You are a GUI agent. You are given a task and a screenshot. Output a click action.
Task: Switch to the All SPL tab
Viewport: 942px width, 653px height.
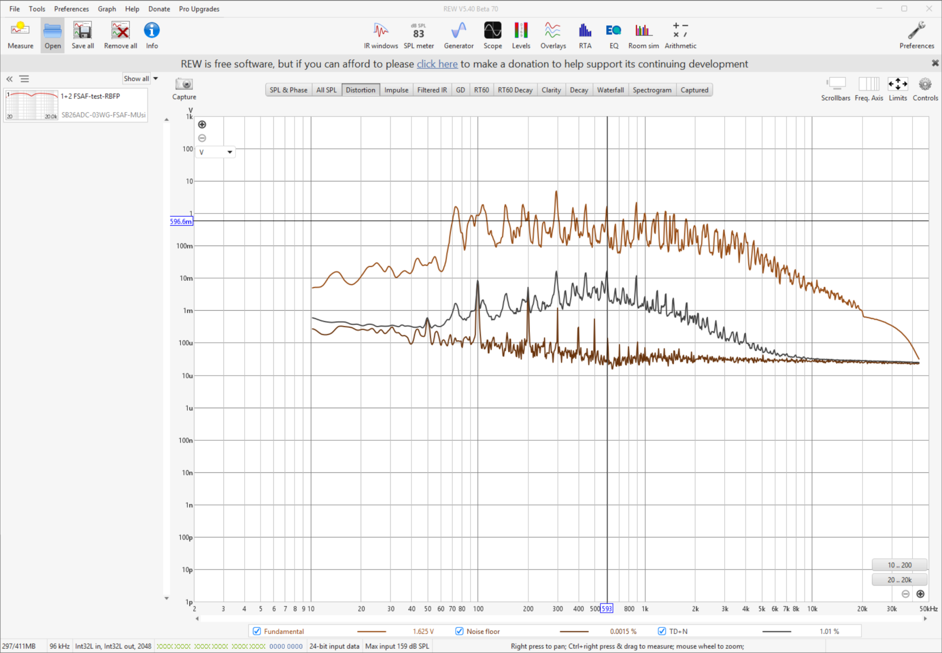click(x=327, y=90)
